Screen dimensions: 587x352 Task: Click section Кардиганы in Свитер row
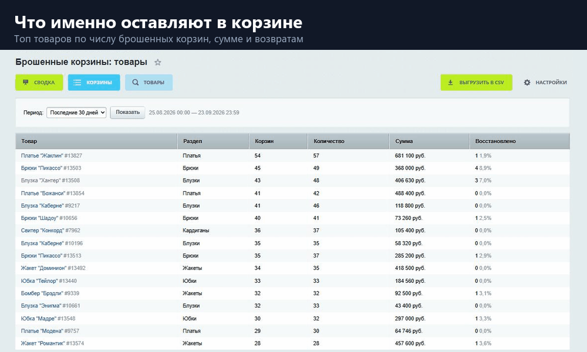click(x=196, y=231)
